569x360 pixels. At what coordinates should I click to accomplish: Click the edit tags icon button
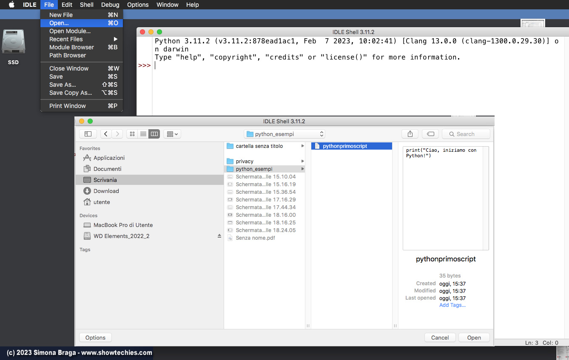[x=430, y=134]
